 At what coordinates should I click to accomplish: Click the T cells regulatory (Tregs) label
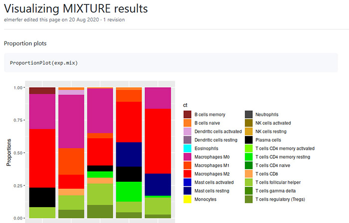click(280, 199)
